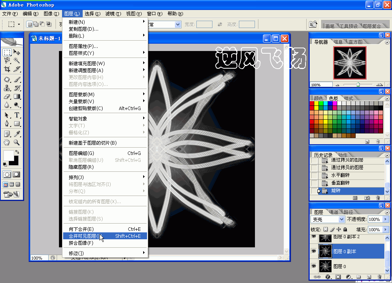Image resolution: width=392 pixels, height=283 pixels.
Task: Select the Magic Wand tool
Action: click(x=17, y=60)
